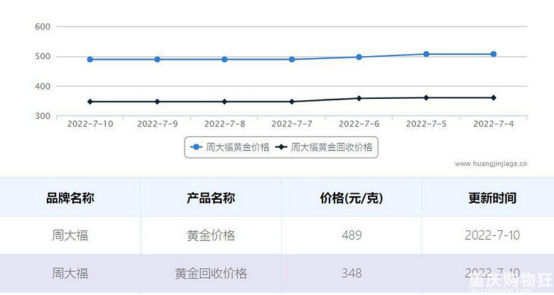The width and height of the screenshot is (554, 295).
Task: Select blue gold price point at 2022-7-6
Action: pos(359,57)
